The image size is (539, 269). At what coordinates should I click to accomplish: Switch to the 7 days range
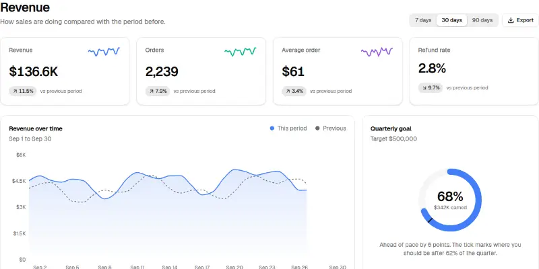[x=423, y=20]
